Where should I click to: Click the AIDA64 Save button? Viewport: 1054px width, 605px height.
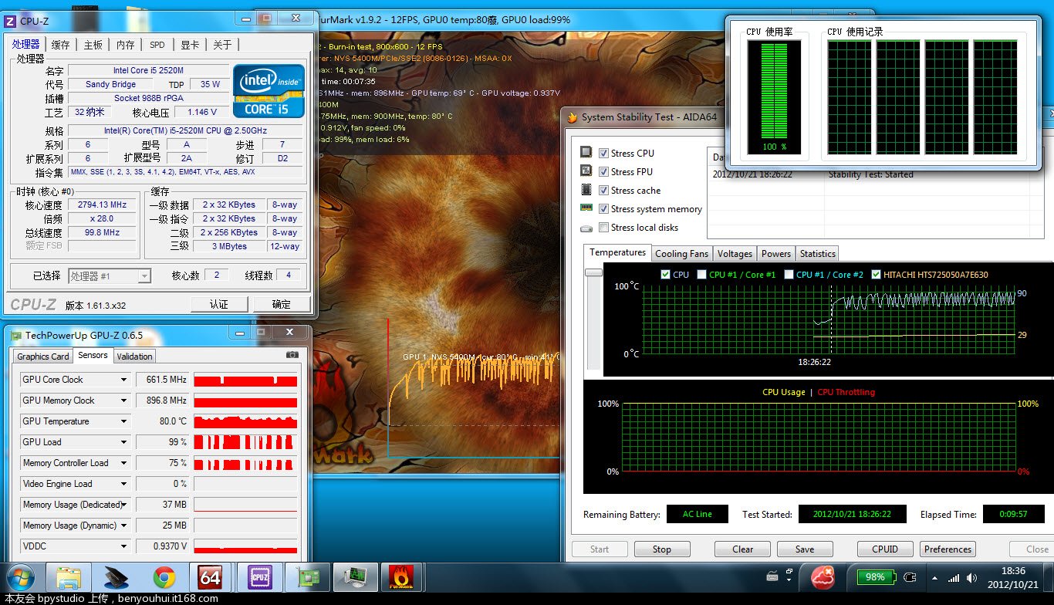[x=805, y=549]
